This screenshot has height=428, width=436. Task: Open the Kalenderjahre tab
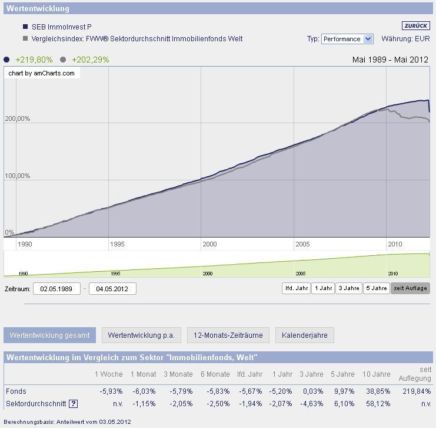pos(304,335)
